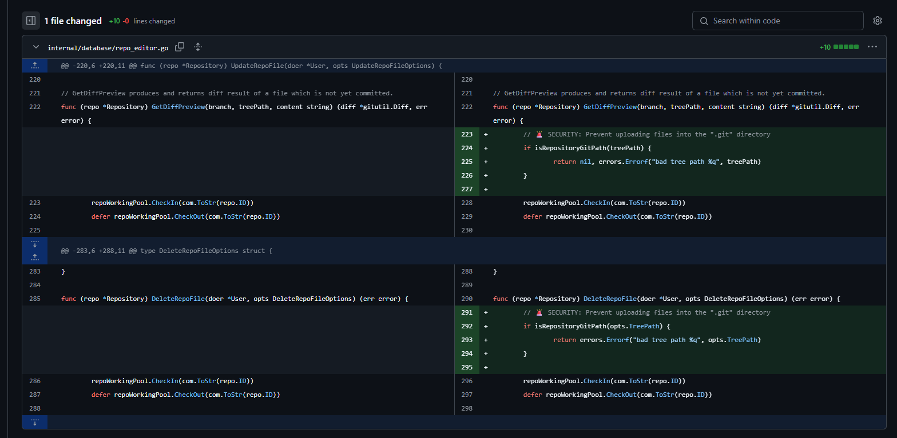
Task: Expand up at the DeleteRepoFileOptions hunk header
Action: [x=35, y=258]
